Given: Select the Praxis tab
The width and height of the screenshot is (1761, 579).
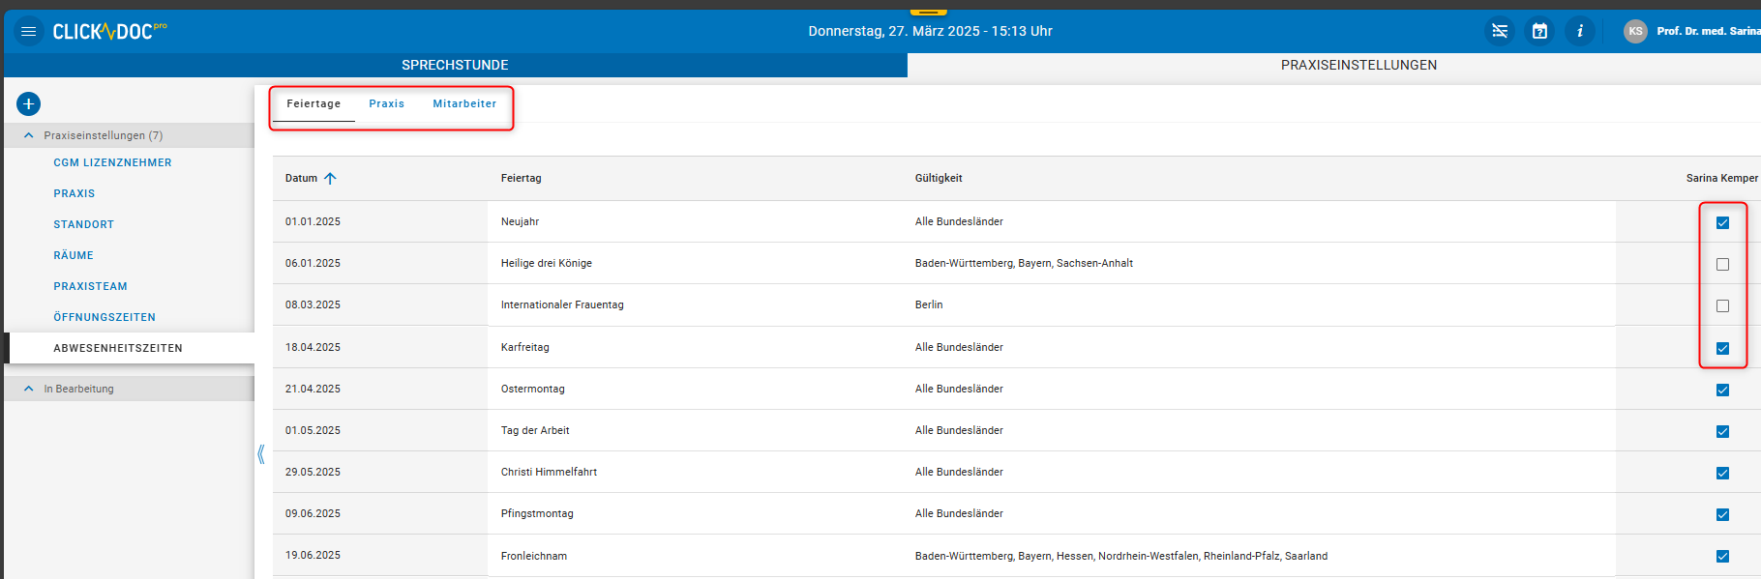Looking at the screenshot, I should point(386,103).
